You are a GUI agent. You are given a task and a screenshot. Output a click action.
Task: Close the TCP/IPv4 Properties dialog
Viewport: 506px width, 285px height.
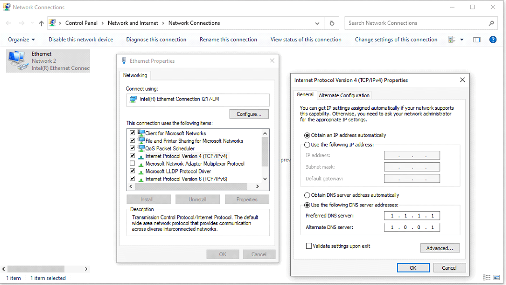point(462,80)
